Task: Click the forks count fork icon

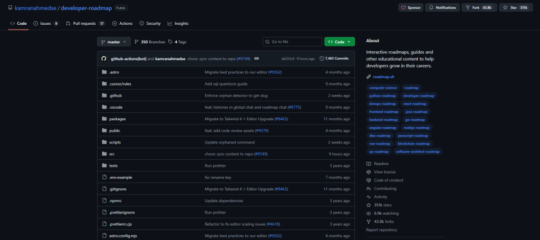Action: point(369,222)
